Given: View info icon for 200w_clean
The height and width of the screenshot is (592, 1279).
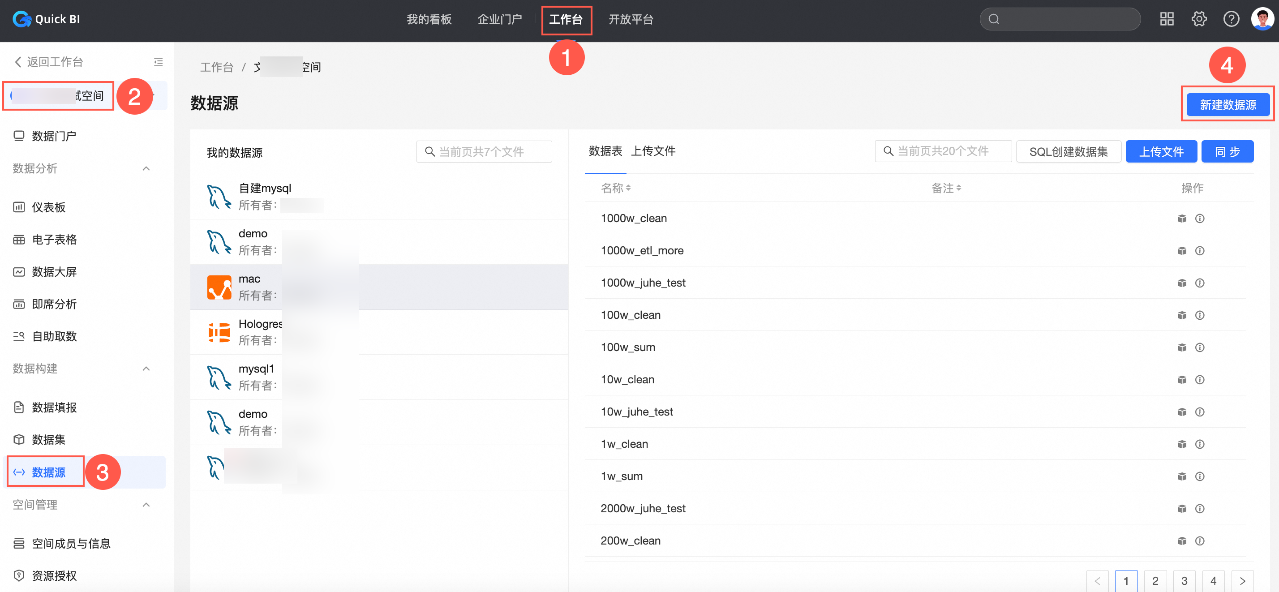Looking at the screenshot, I should pos(1200,541).
